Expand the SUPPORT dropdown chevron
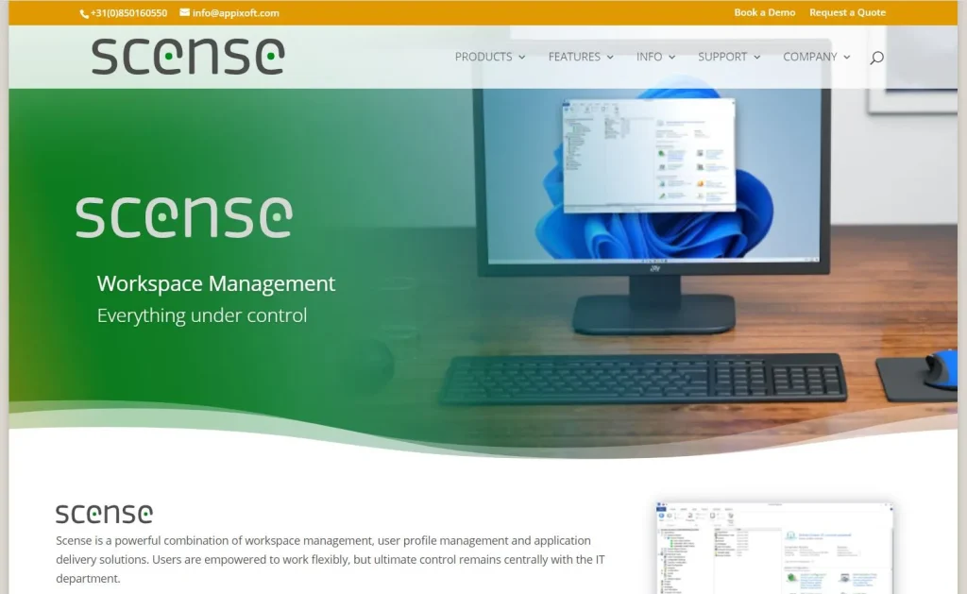The height and width of the screenshot is (594, 967). 758,57
